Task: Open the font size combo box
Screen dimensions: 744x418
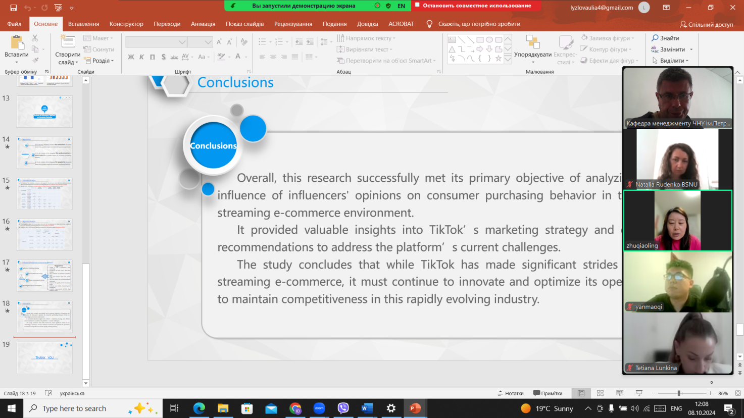Action: [200, 42]
